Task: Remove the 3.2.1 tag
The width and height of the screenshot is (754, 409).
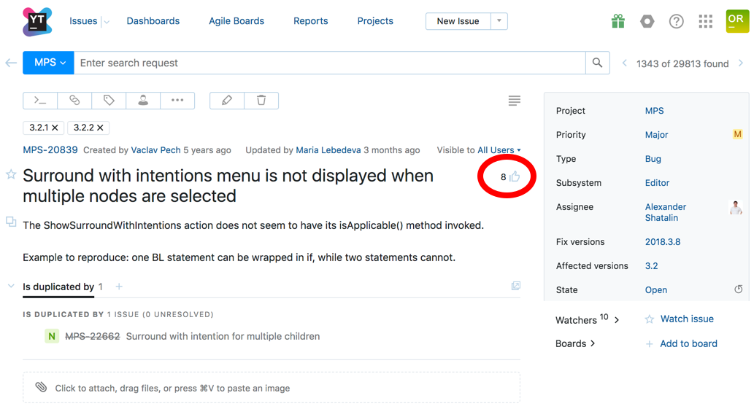Action: [55, 128]
